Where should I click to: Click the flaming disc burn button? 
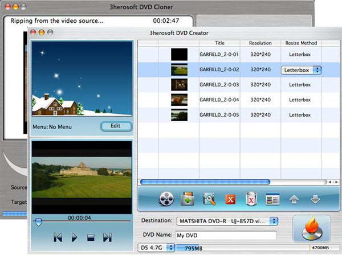[x=311, y=228]
